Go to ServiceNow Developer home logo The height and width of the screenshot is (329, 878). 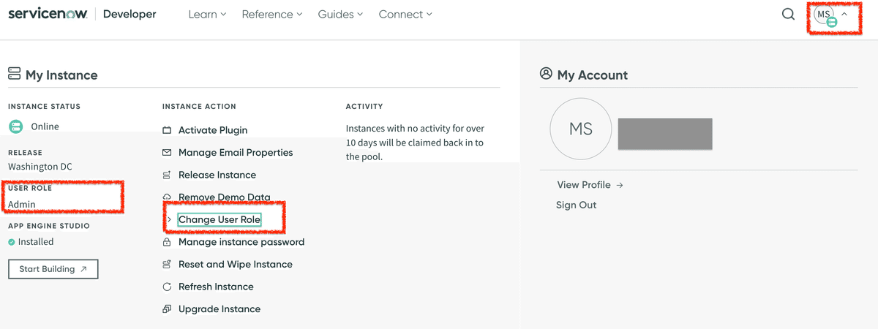click(x=82, y=14)
